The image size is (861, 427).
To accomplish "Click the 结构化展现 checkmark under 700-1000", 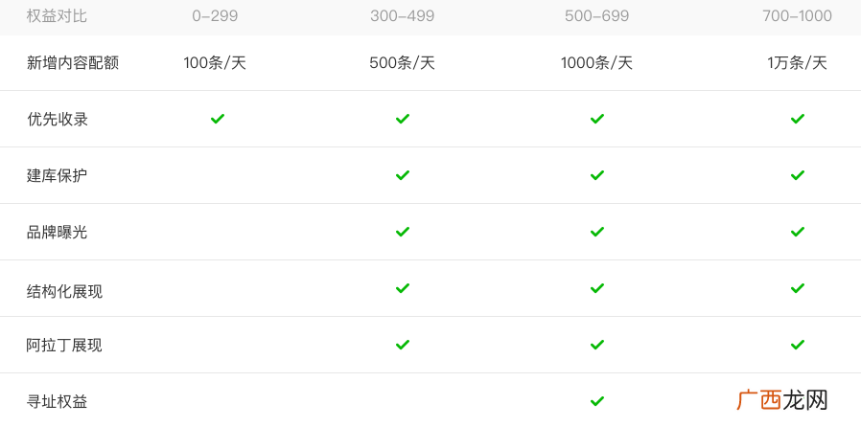I will [798, 288].
